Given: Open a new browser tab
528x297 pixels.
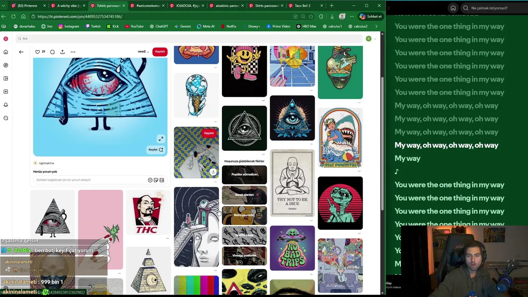Looking at the screenshot, I should tap(331, 6).
